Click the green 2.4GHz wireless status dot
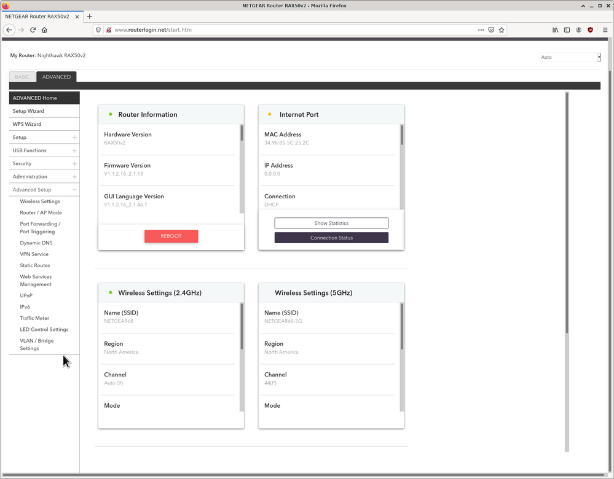The width and height of the screenshot is (614, 479). 111,292
